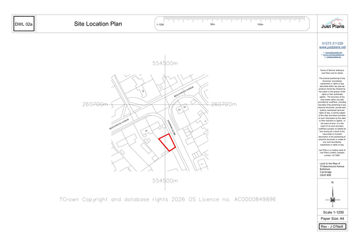Click the 'N' letter above compass
Image resolution: width=360 pixels, height=240 pixels.
(x=332, y=183)
